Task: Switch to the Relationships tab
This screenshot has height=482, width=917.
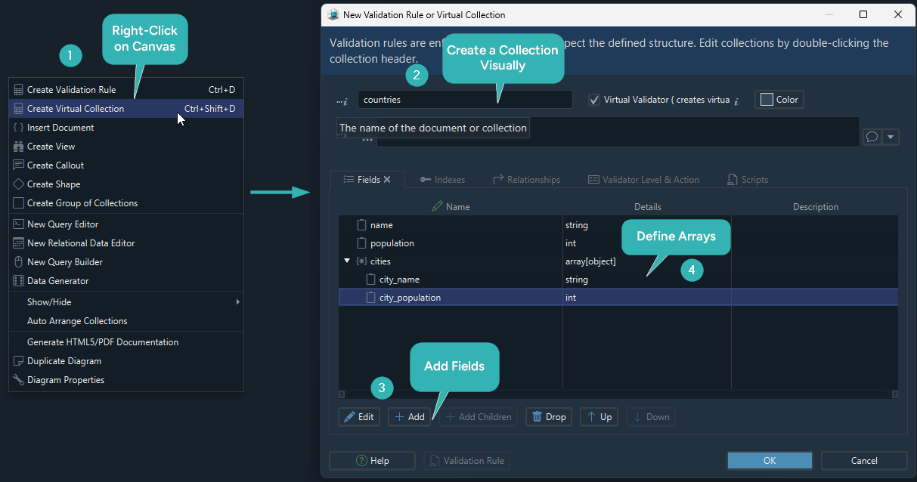Action: (527, 180)
